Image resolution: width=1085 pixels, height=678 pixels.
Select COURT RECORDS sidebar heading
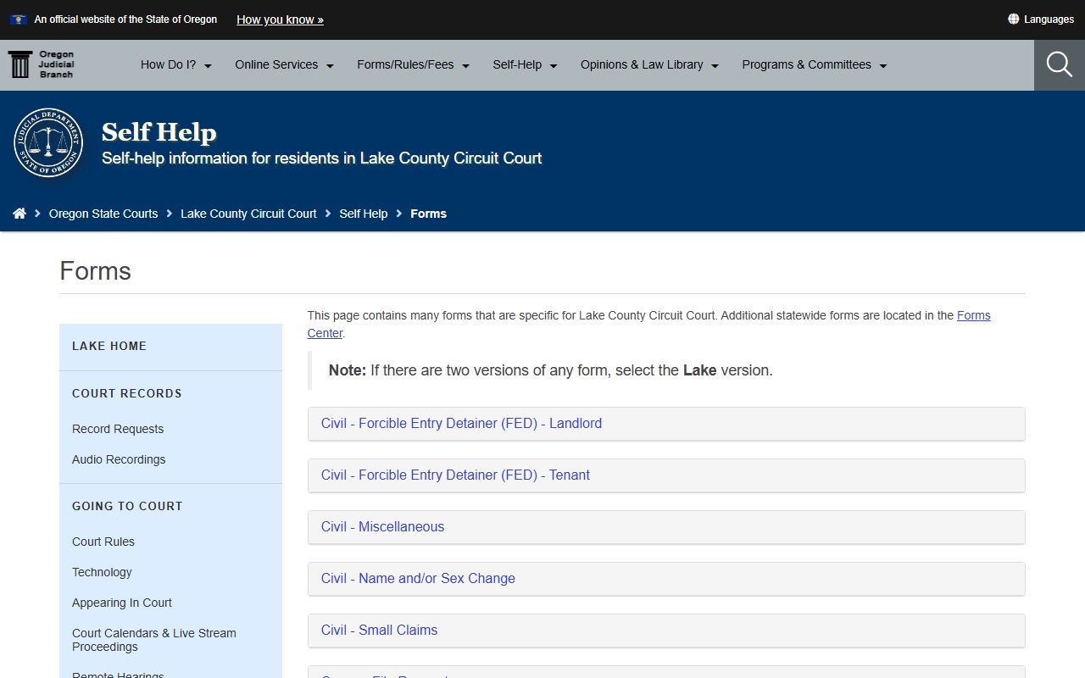tap(127, 393)
